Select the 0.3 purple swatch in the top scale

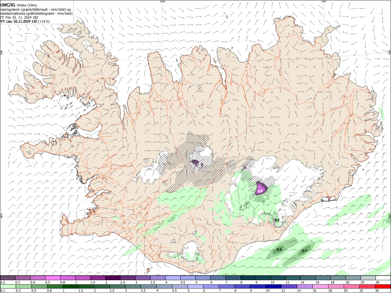click(23, 278)
